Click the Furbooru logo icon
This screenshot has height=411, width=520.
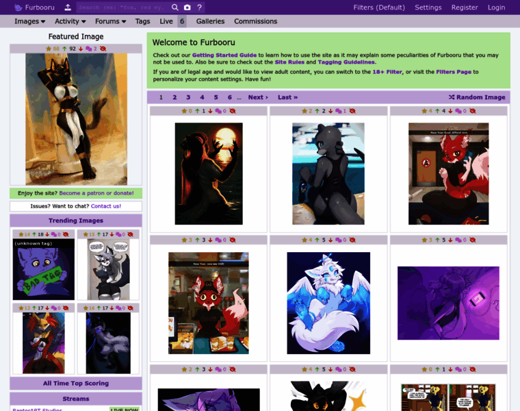point(18,8)
